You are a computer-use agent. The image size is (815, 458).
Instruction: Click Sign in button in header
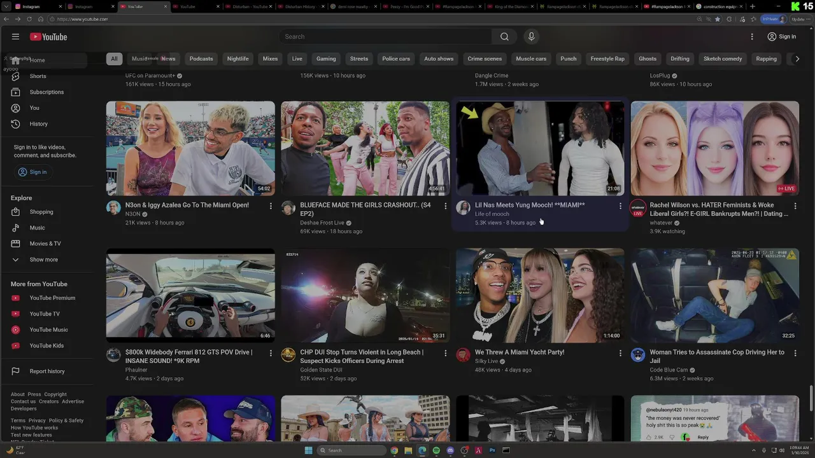point(781,37)
